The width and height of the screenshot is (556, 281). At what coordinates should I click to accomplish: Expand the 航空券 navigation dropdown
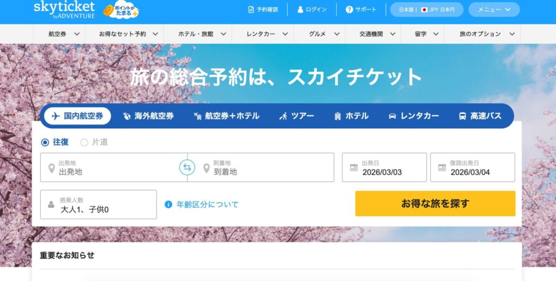tap(64, 34)
